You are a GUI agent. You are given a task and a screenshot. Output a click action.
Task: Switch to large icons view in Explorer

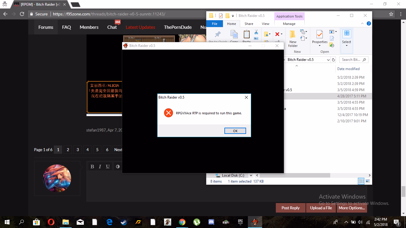click(368, 181)
